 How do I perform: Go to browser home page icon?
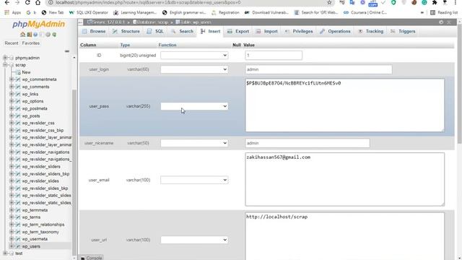click(38, 3)
